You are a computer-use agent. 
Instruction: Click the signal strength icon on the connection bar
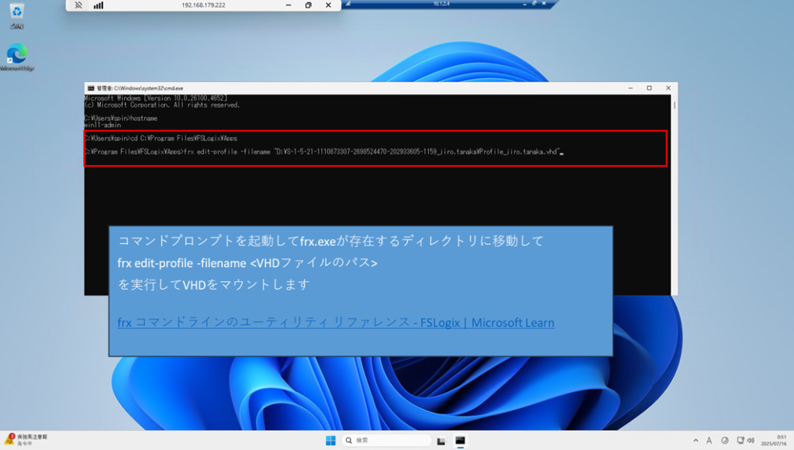98,5
